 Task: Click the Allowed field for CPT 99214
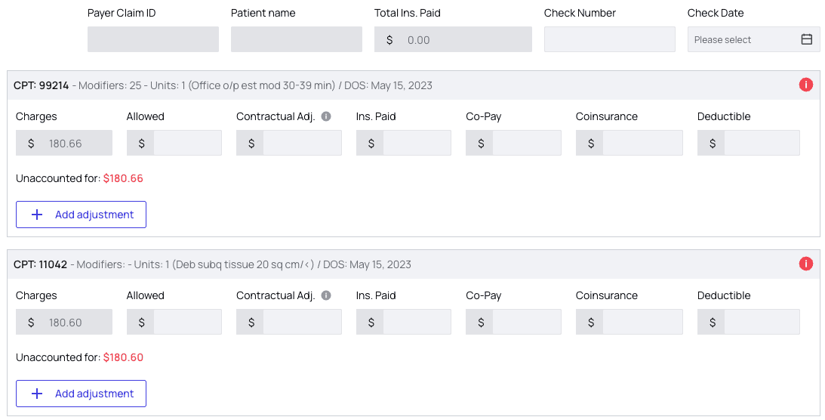coord(187,143)
